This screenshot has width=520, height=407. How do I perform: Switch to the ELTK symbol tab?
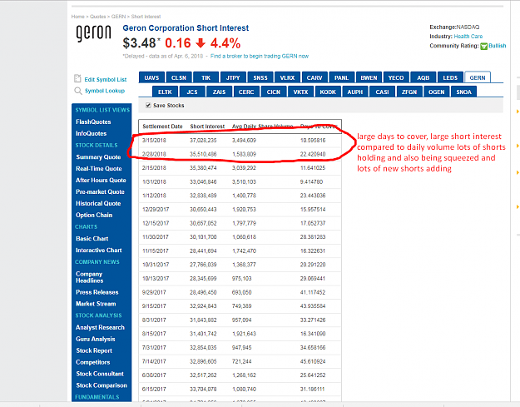(x=166, y=92)
